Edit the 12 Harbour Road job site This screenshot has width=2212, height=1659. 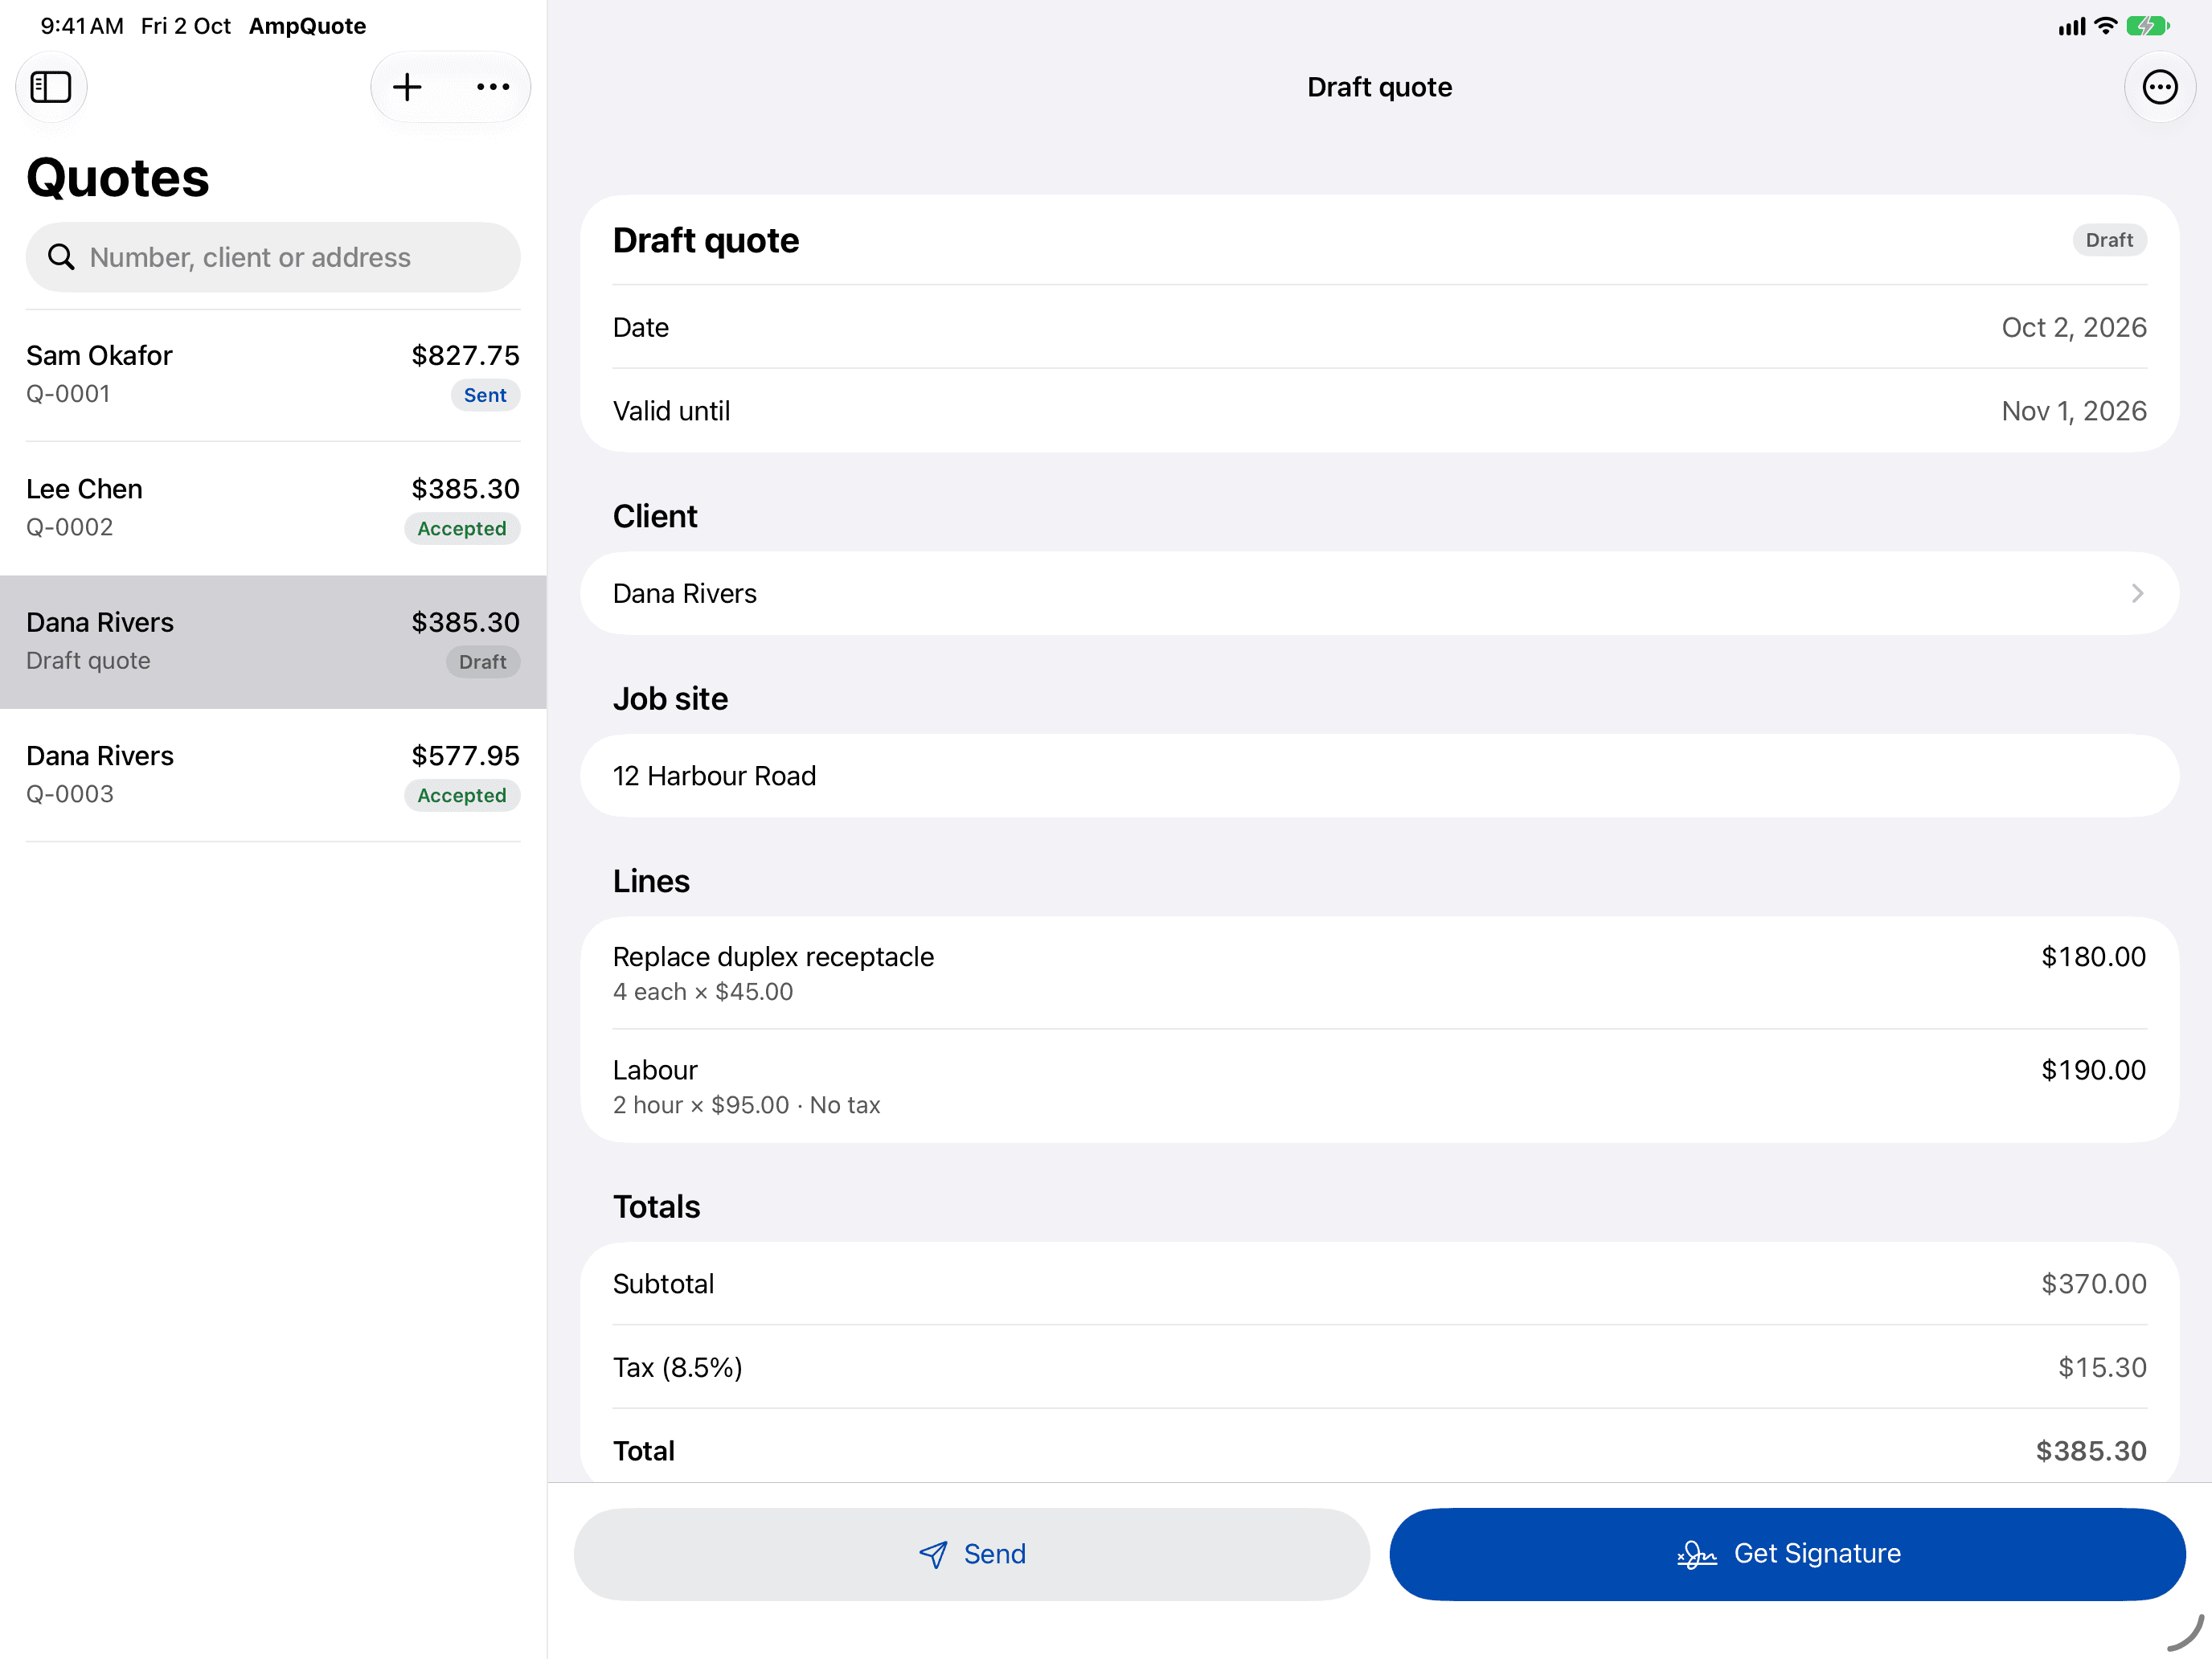[x=1379, y=776]
